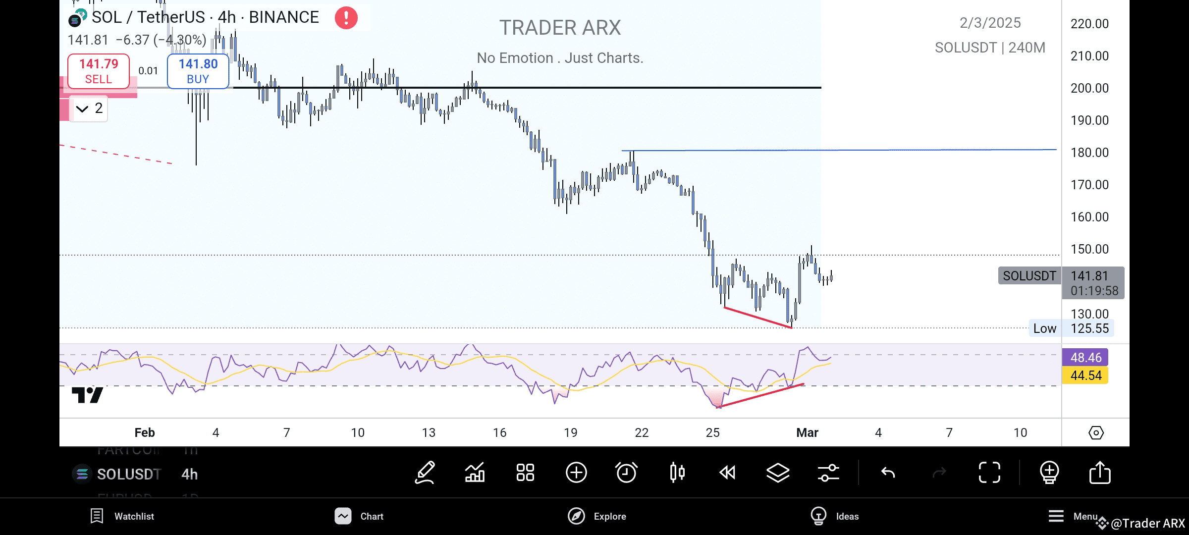This screenshot has height=535, width=1189.
Task: Switch to the Ideas tab
Action: [835, 516]
